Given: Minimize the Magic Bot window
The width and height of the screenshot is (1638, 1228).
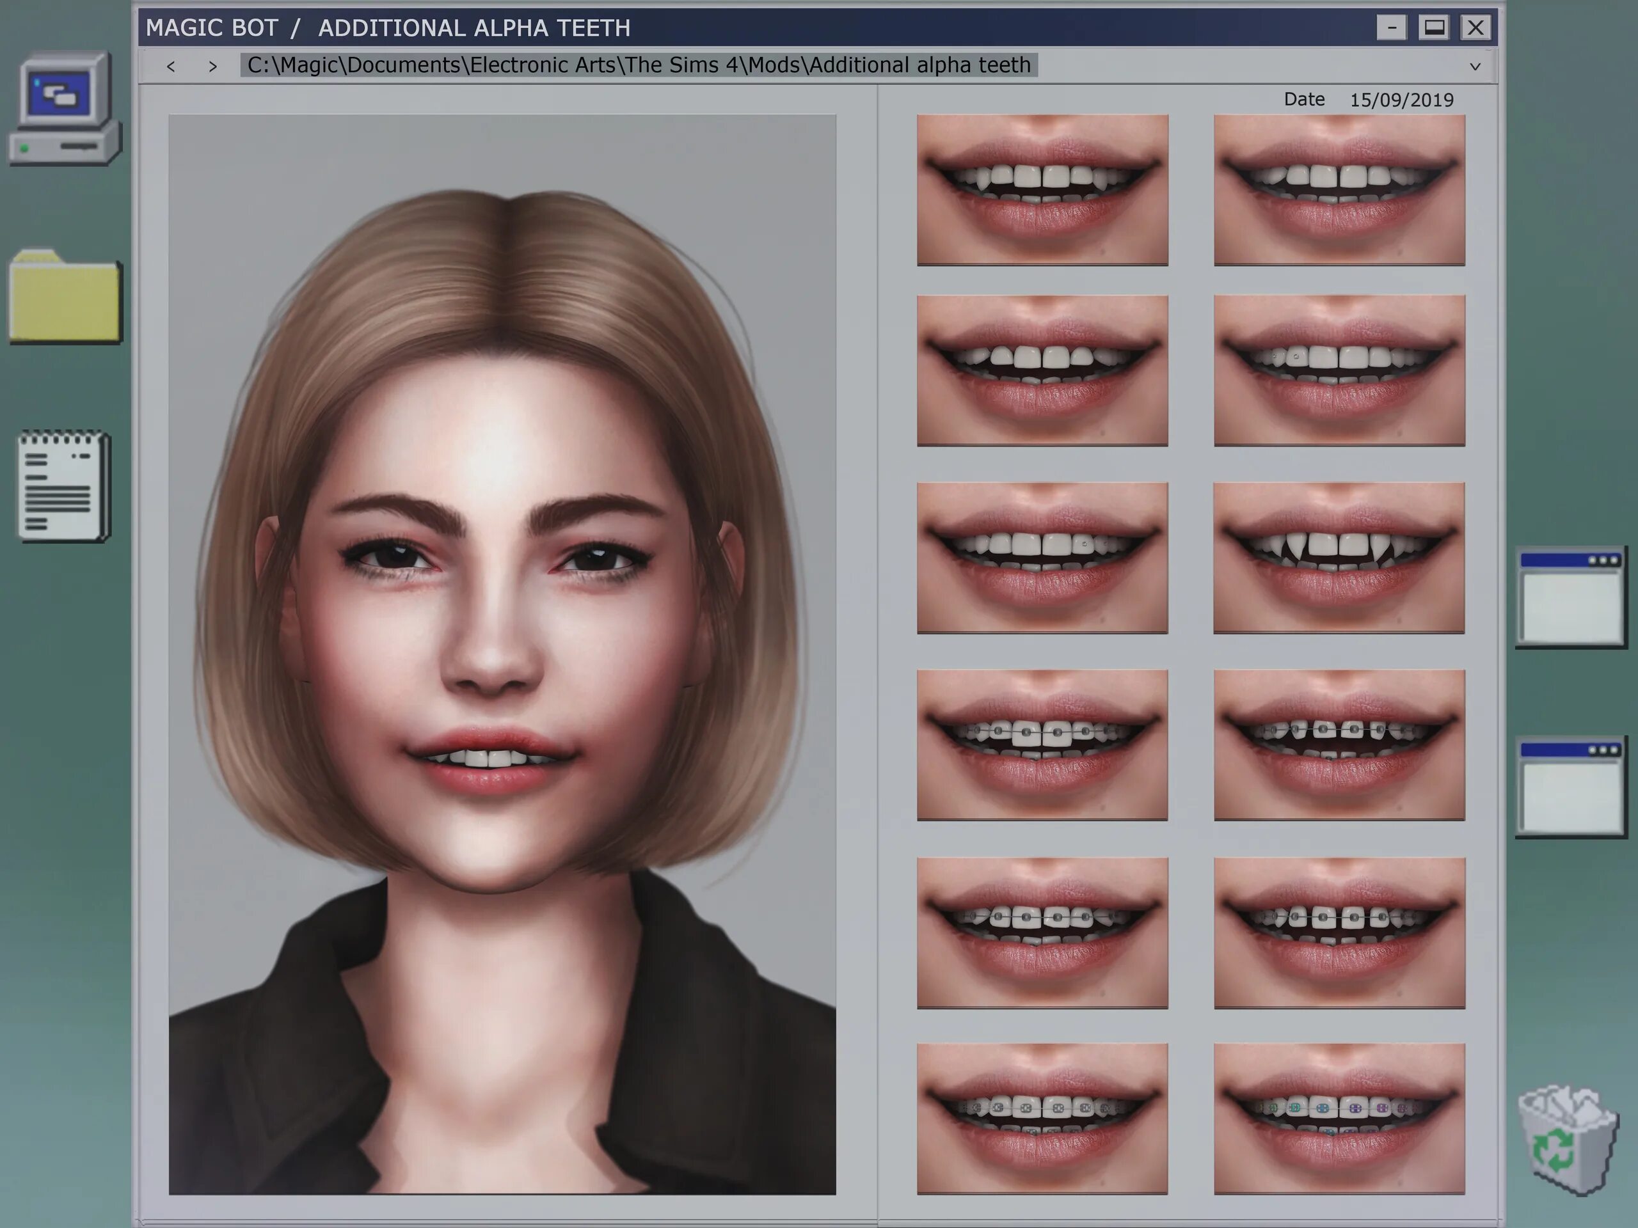Looking at the screenshot, I should tap(1392, 28).
